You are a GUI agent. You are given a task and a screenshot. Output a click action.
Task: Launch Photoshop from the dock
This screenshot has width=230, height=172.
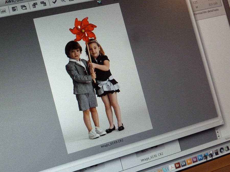click(200, 157)
